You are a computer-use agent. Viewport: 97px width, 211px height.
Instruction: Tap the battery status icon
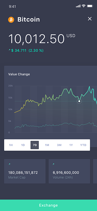90,6
